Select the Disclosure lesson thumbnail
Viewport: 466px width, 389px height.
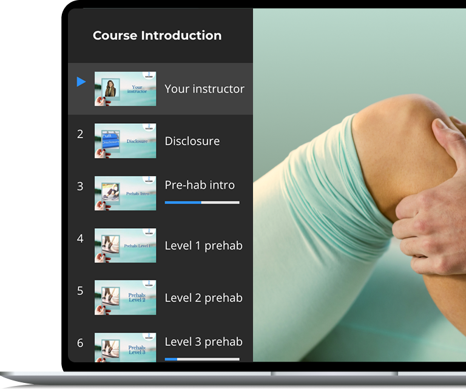pos(125,141)
